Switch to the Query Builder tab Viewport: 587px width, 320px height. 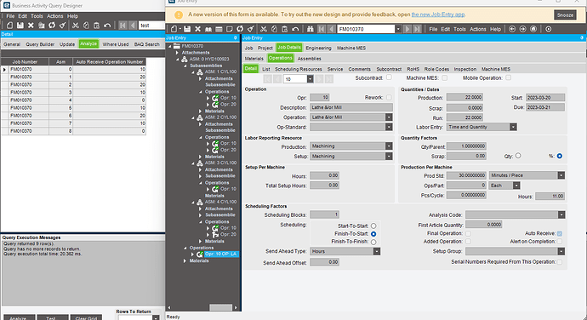pyautogui.click(x=40, y=44)
